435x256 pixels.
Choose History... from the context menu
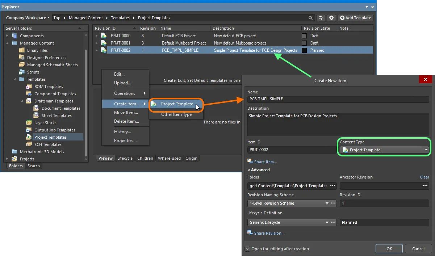coord(125,132)
